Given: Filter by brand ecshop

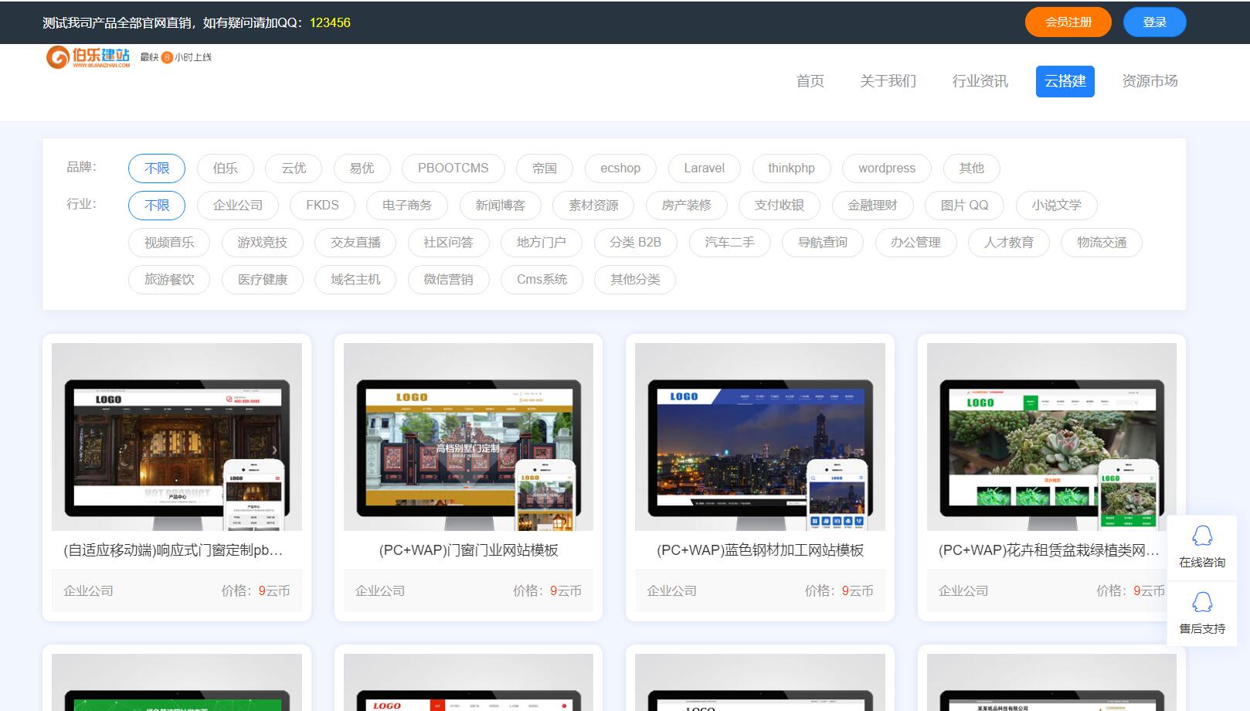Looking at the screenshot, I should click(x=620, y=168).
